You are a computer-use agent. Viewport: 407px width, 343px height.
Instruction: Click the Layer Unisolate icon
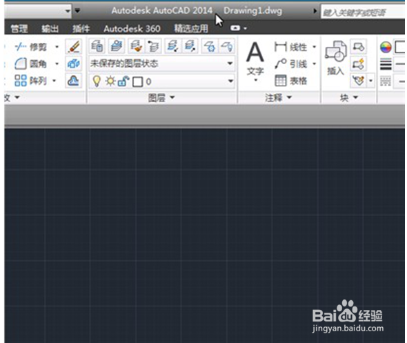[x=190, y=47]
